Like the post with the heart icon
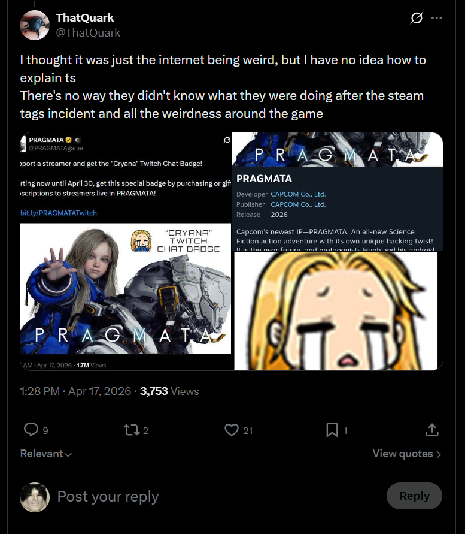The width and height of the screenshot is (465, 534). 231,430
